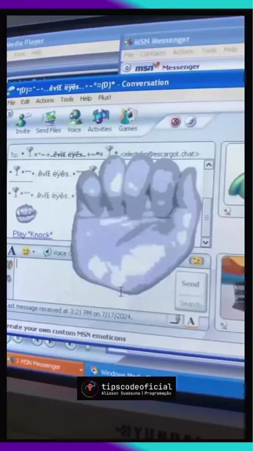Viewport: 253px width, 451px height.
Task: Expand the MSN Messenger taskbar group arrow
Action: [x=81, y=370]
